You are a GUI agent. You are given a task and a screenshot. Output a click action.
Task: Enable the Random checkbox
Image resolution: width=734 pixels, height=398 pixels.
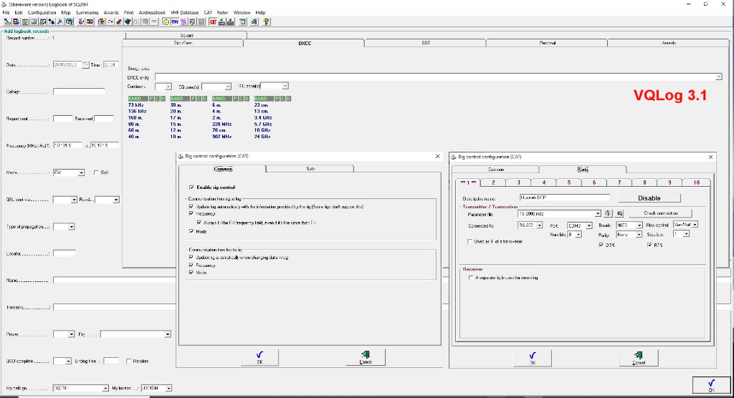click(128, 361)
